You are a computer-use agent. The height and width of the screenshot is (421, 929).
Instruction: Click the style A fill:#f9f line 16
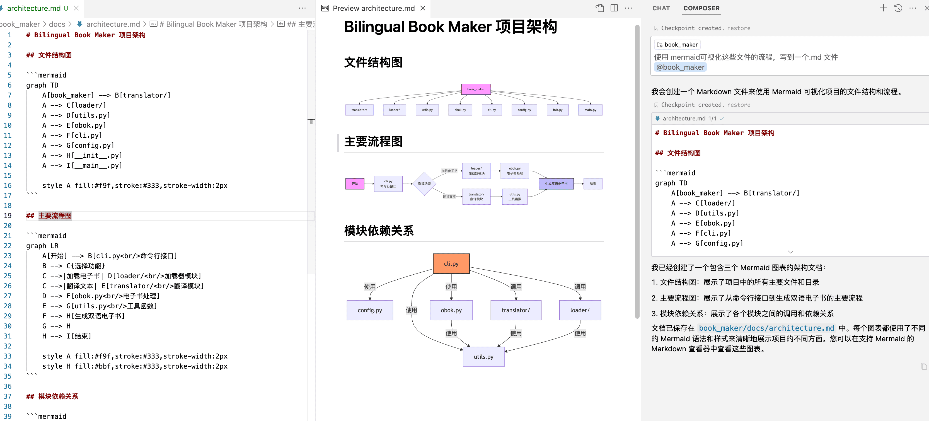pyautogui.click(x=134, y=185)
